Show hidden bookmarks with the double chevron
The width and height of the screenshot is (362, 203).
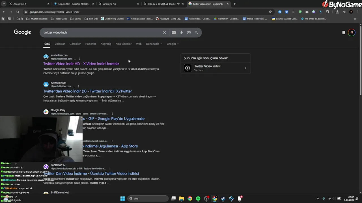point(355,19)
